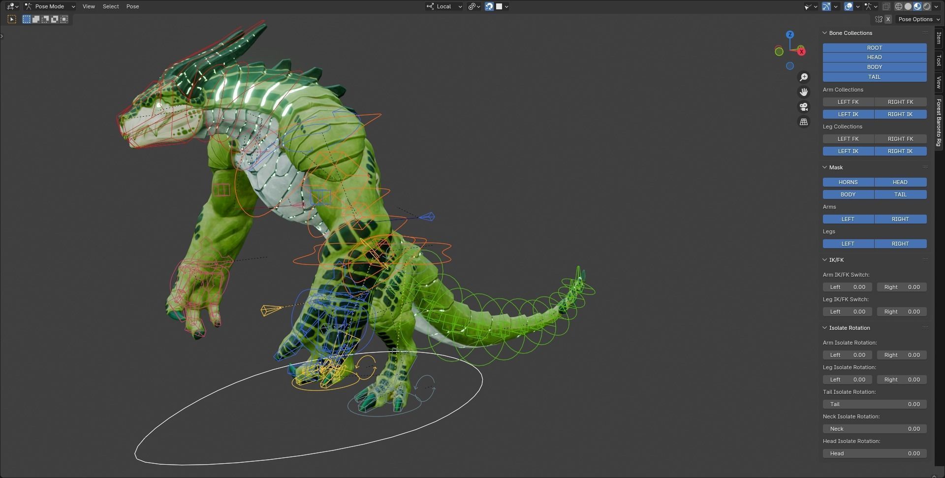Click Tail Isolate Rotation slider
Viewport: 945px width, 478px height.
pos(875,404)
